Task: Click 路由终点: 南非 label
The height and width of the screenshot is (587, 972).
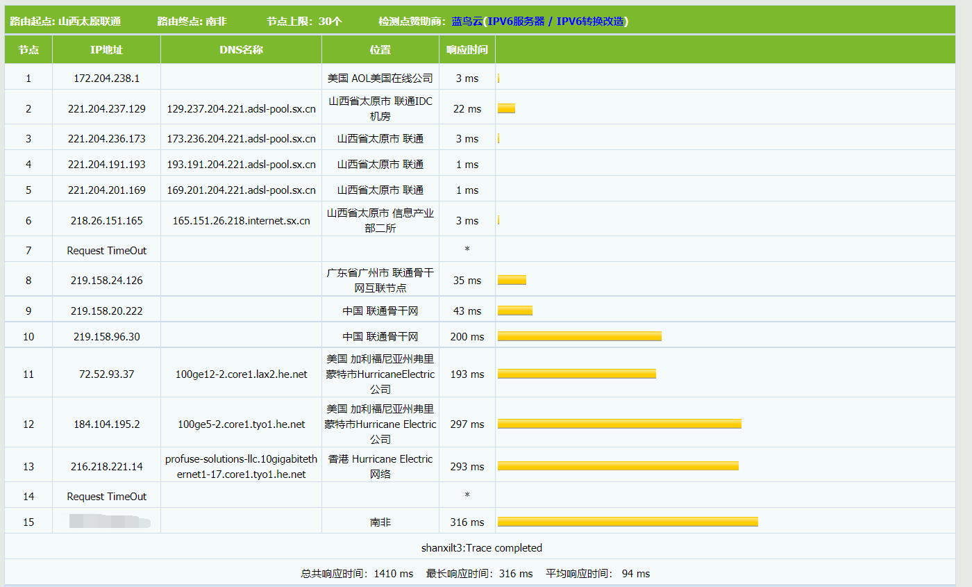Action: (192, 22)
